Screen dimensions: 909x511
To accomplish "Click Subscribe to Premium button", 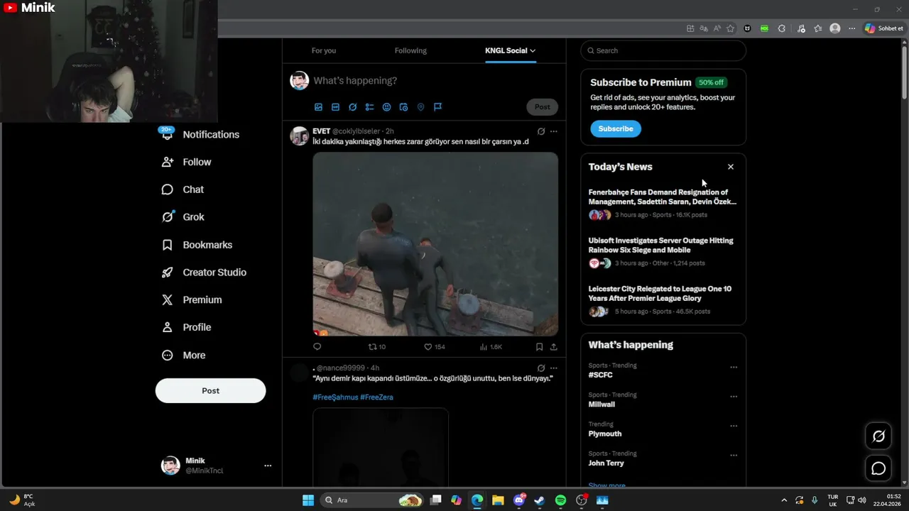I will pos(616,128).
